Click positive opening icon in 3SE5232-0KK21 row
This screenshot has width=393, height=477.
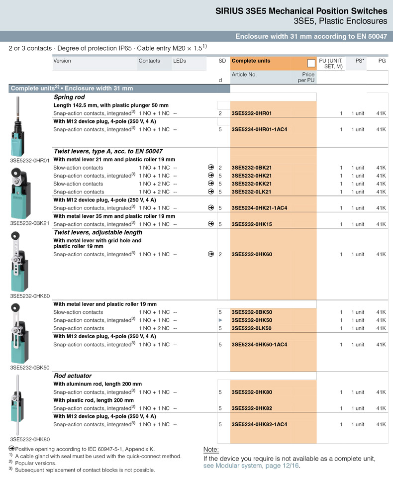[x=211, y=184]
